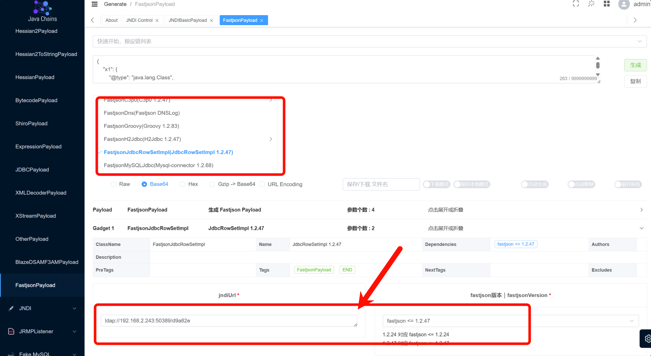Click the green 生成 button

point(635,65)
